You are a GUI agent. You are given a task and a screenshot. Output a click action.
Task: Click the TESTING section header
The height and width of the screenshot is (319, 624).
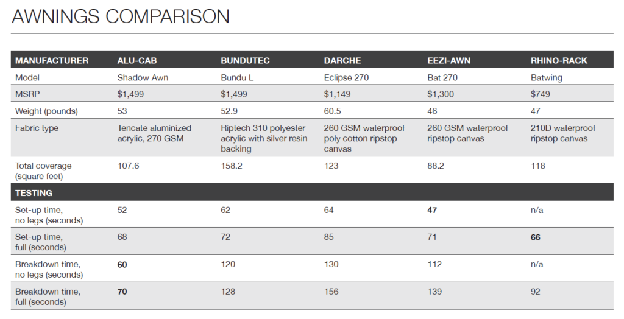[34, 193]
